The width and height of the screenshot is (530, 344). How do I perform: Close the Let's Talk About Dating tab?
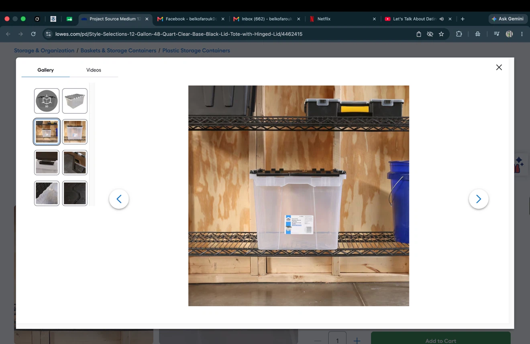click(450, 19)
